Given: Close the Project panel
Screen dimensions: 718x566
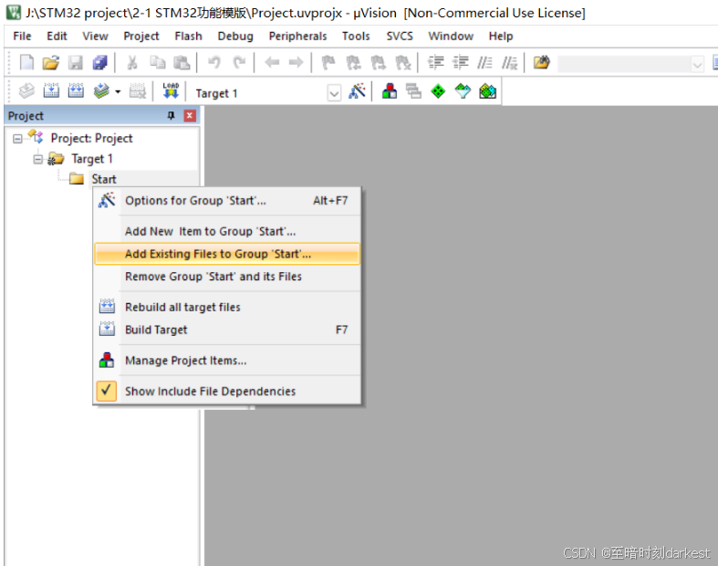Looking at the screenshot, I should coord(190,116).
